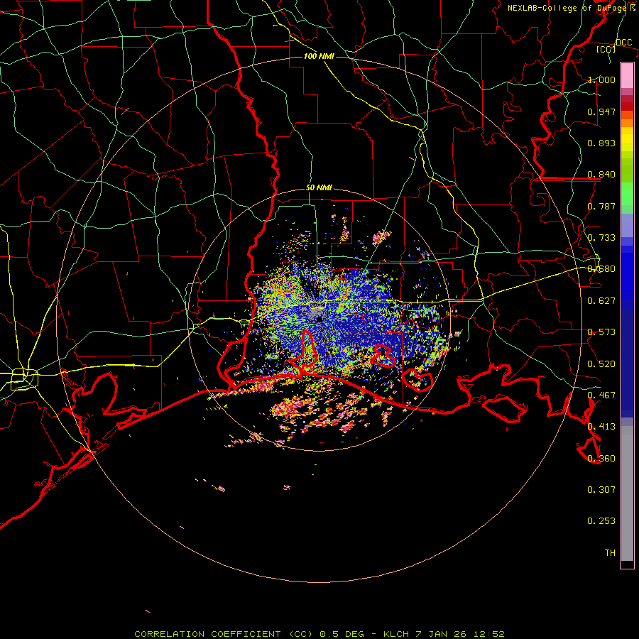639x639 pixels.
Task: Click the 0.627 scale label
Action: click(x=601, y=301)
